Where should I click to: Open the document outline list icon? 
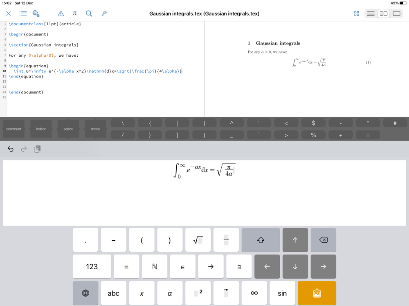(x=23, y=13)
